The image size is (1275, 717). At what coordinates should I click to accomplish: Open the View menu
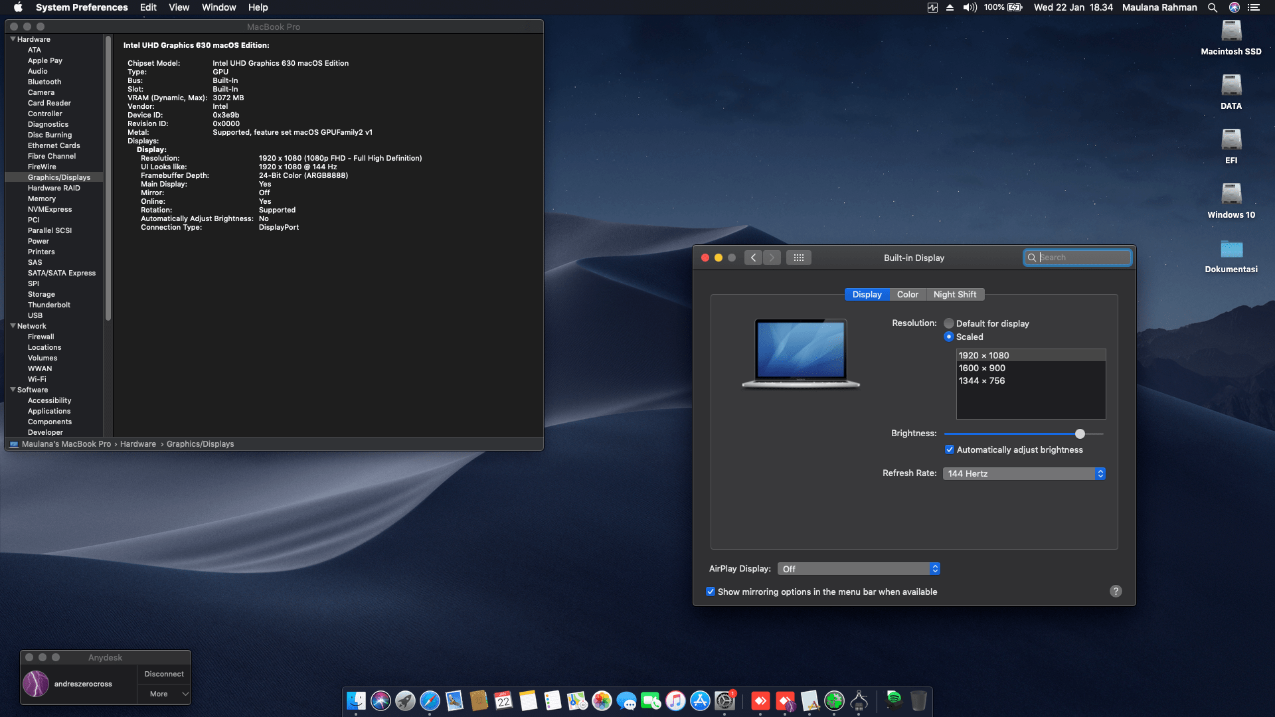click(x=179, y=7)
